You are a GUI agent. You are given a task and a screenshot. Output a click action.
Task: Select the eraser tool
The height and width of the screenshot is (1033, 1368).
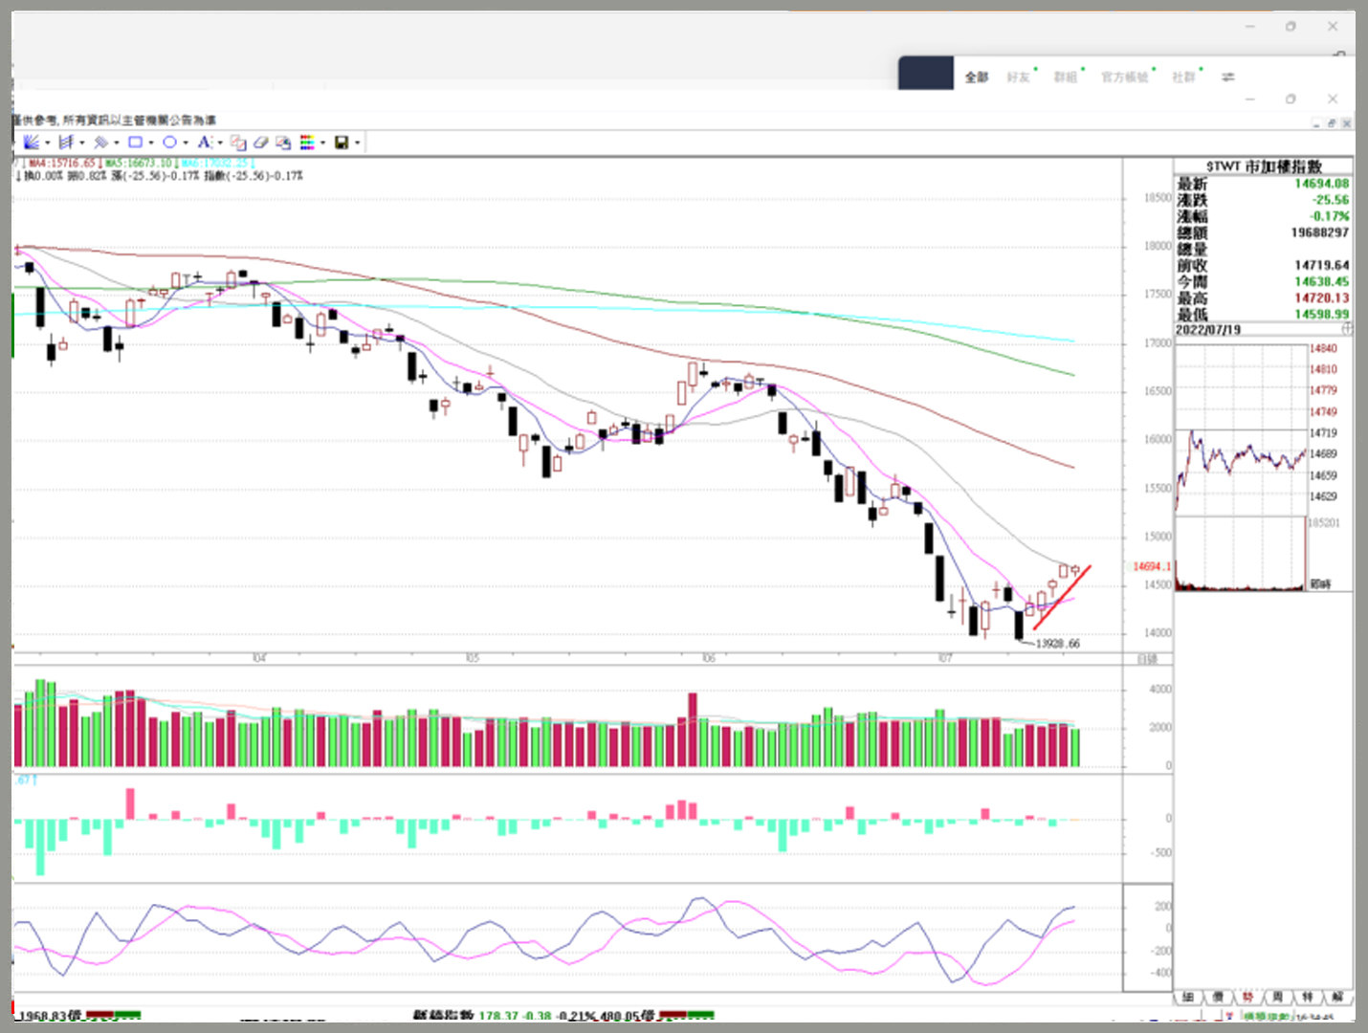pyautogui.click(x=261, y=143)
